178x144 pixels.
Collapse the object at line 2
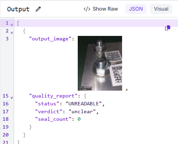coord(12,33)
